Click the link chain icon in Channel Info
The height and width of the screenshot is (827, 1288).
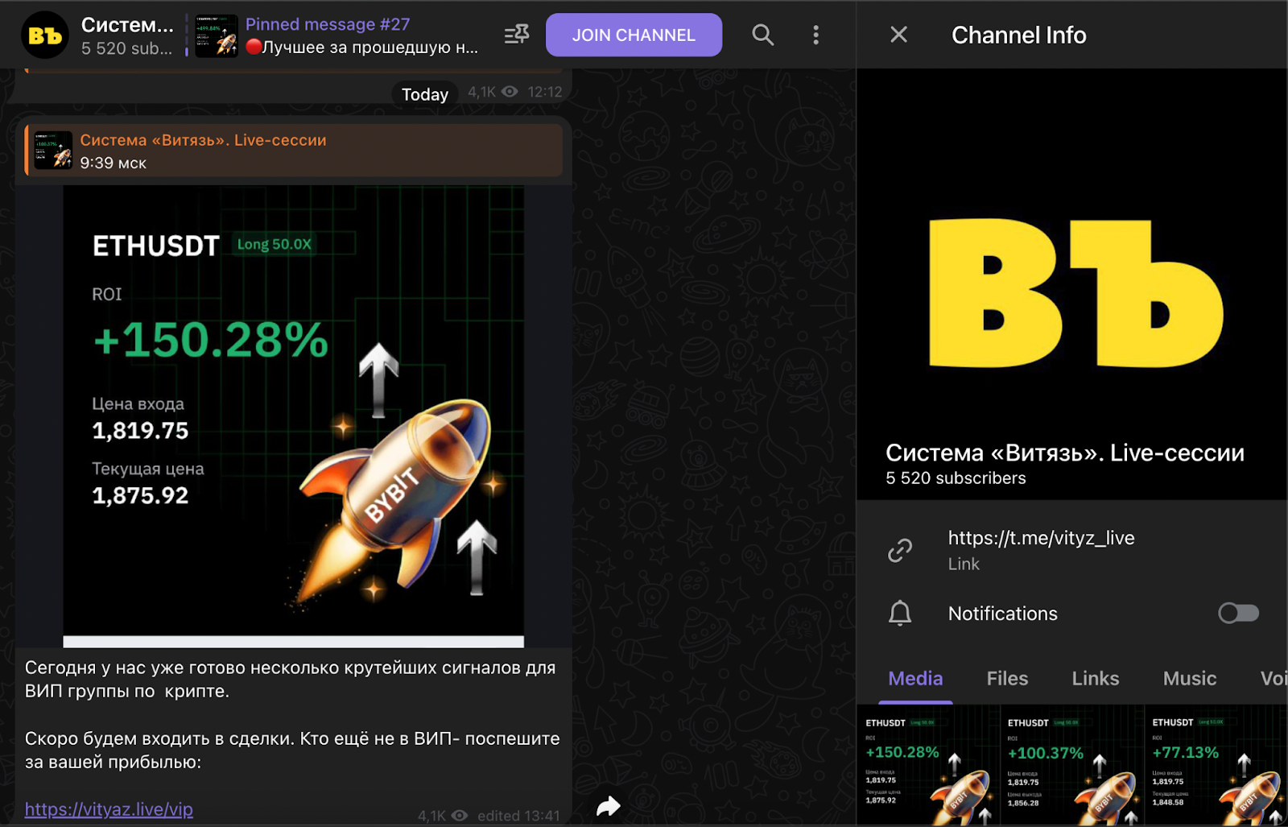(x=899, y=551)
